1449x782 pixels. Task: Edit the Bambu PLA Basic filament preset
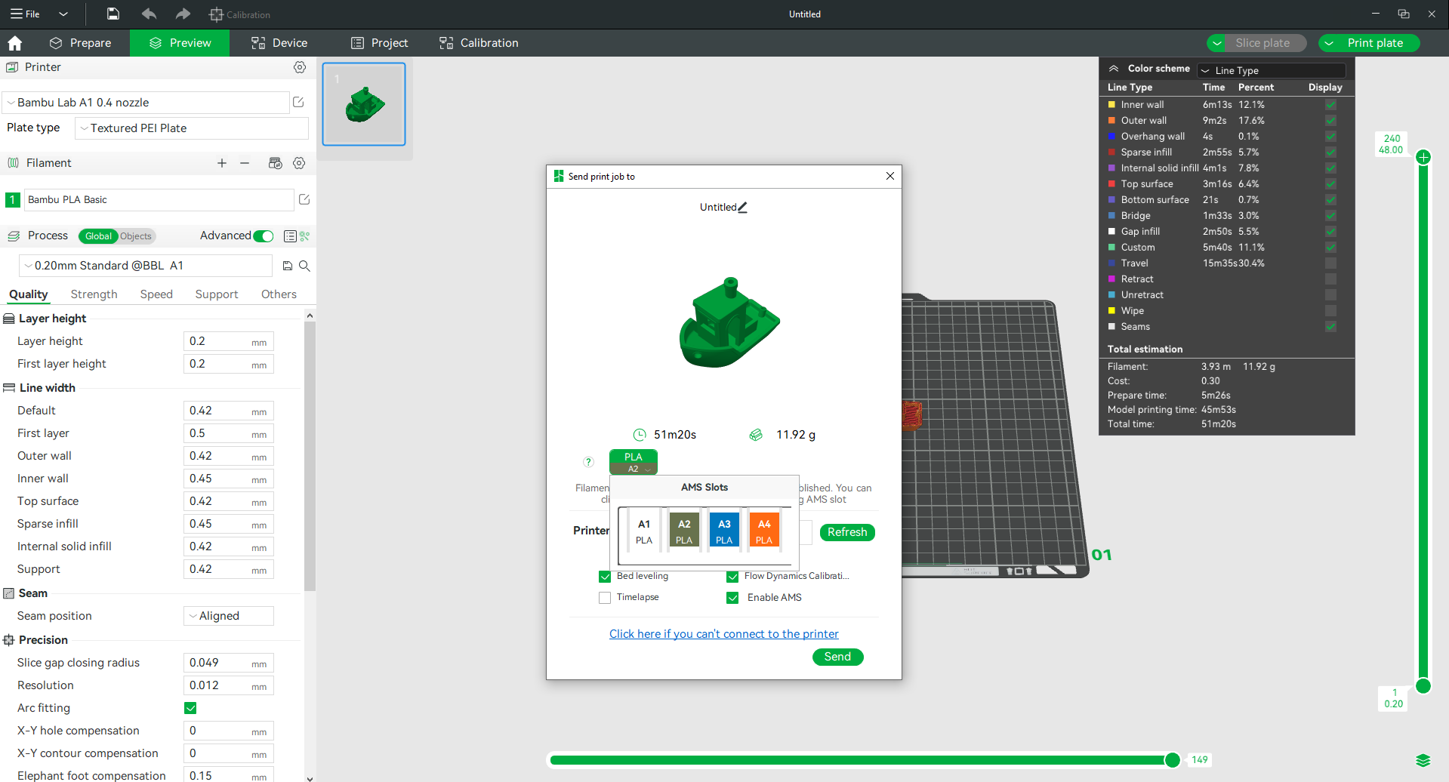(x=304, y=199)
